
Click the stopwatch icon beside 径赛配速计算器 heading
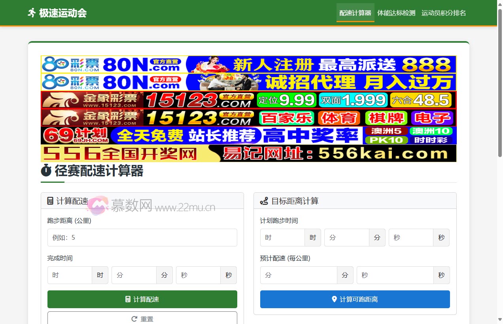[x=46, y=171]
